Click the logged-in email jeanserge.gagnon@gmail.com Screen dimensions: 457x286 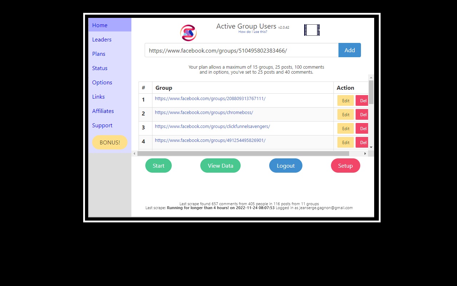tap(326, 208)
